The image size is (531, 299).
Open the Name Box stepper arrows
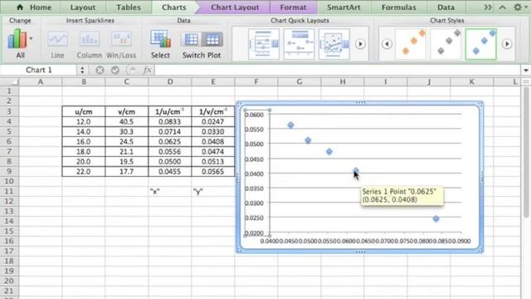pos(82,70)
